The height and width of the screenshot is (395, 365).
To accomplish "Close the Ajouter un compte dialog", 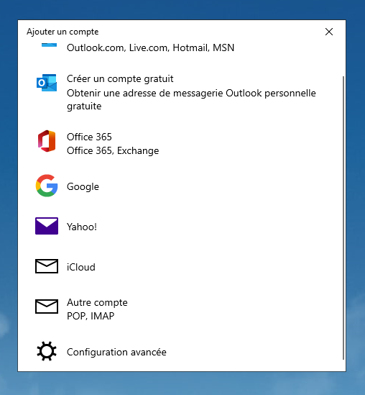I will click(329, 32).
